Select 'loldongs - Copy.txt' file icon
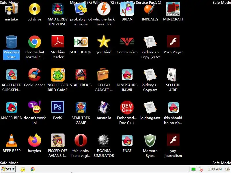 [x=150, y=75]
